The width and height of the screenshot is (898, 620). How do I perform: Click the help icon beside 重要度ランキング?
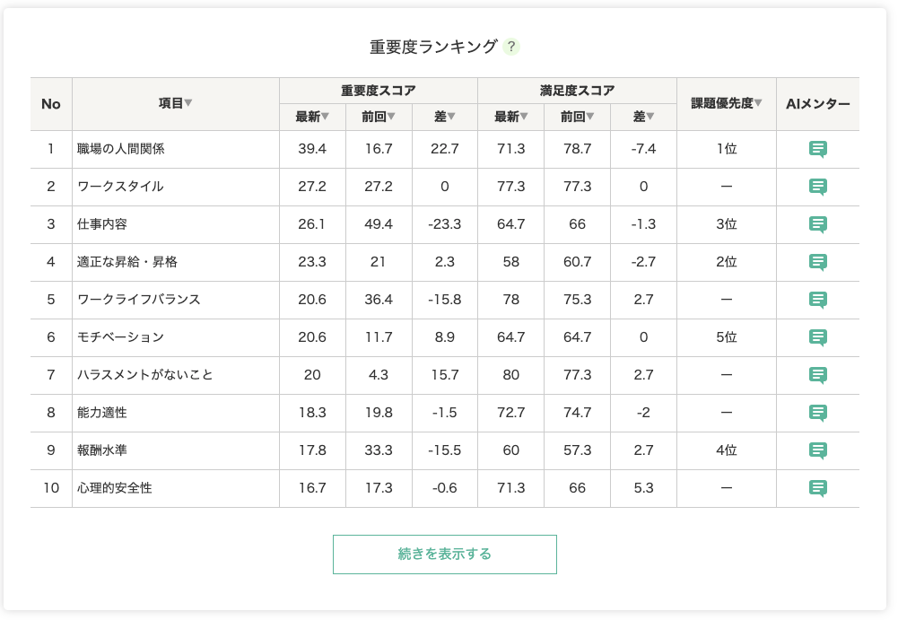click(511, 47)
